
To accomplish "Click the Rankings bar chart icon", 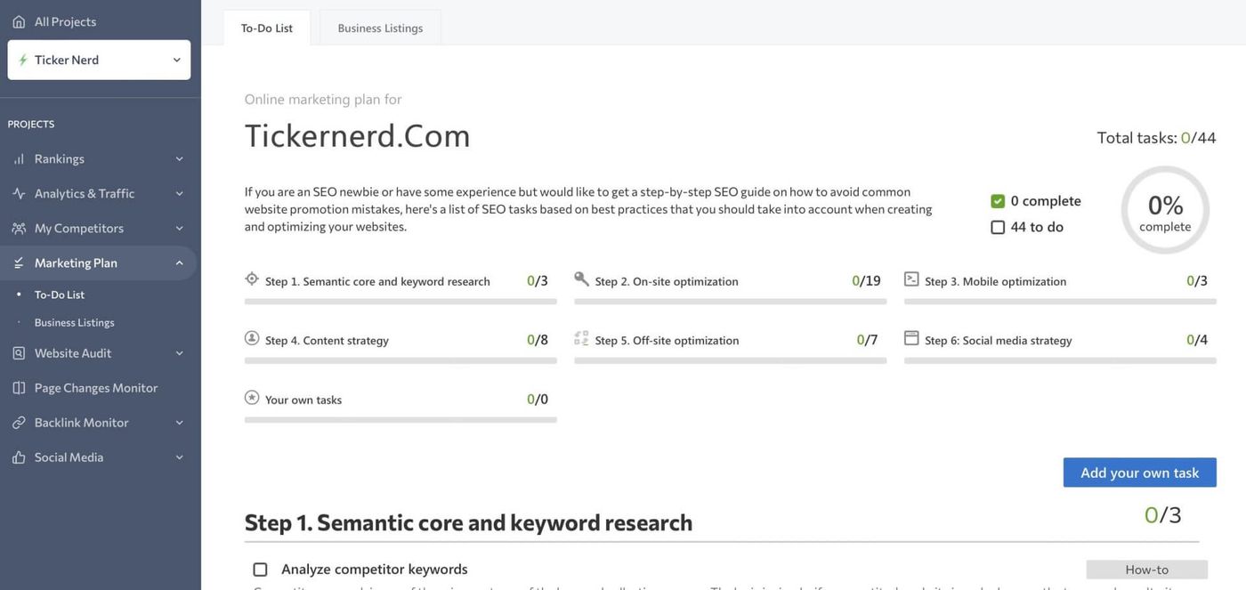I will click(x=19, y=158).
